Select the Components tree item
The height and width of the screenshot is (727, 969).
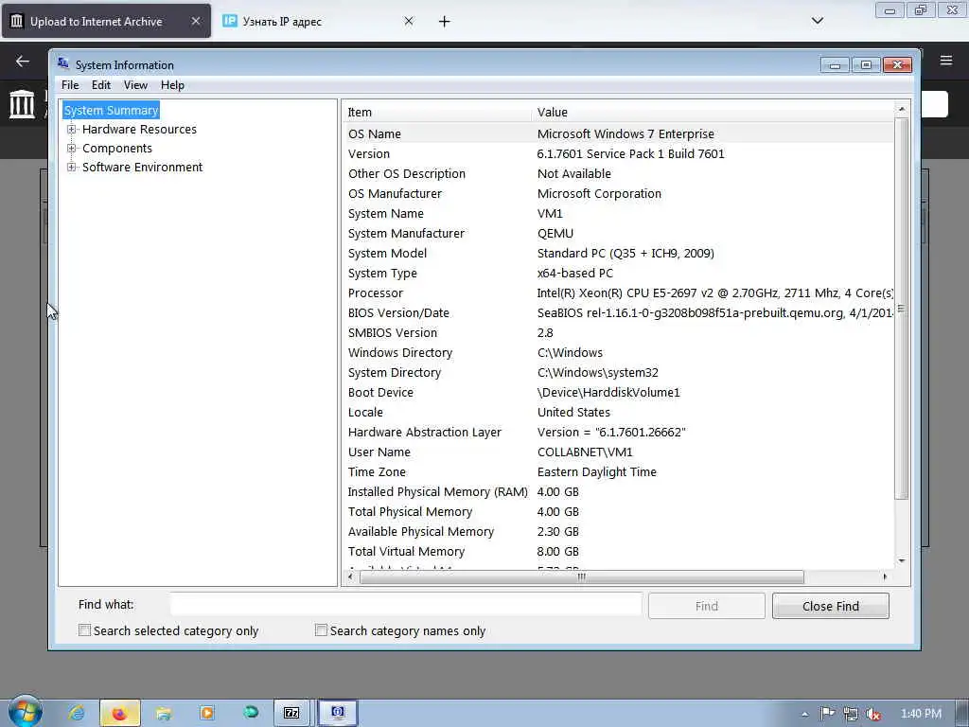(116, 149)
